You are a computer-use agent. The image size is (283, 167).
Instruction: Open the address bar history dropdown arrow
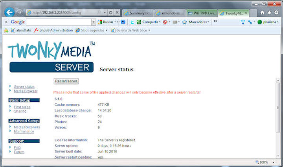pyautogui.click(x=105, y=13)
